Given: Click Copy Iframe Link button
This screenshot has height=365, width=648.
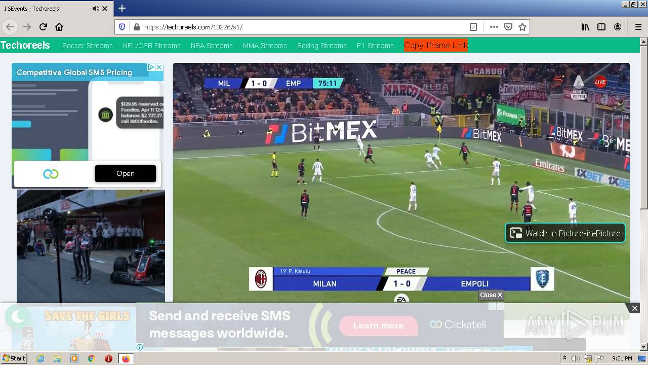Looking at the screenshot, I should coord(436,45).
